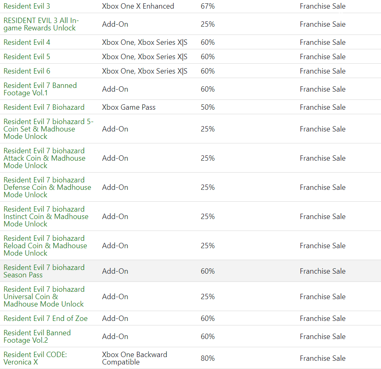Open Attack Coin & Madhouse Mode Unlock link

click(44, 158)
